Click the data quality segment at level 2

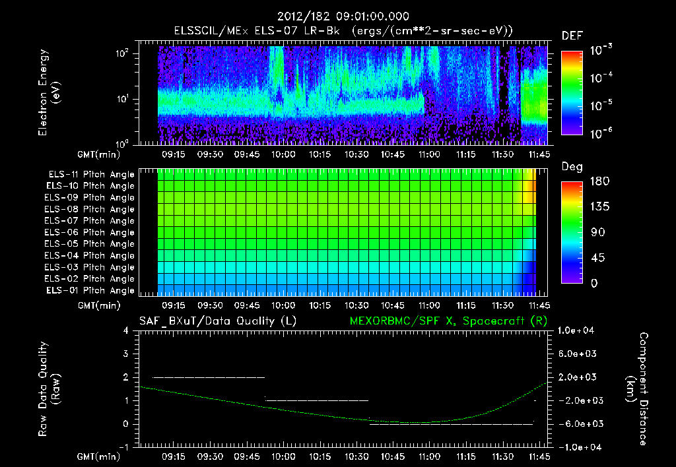click(x=209, y=377)
